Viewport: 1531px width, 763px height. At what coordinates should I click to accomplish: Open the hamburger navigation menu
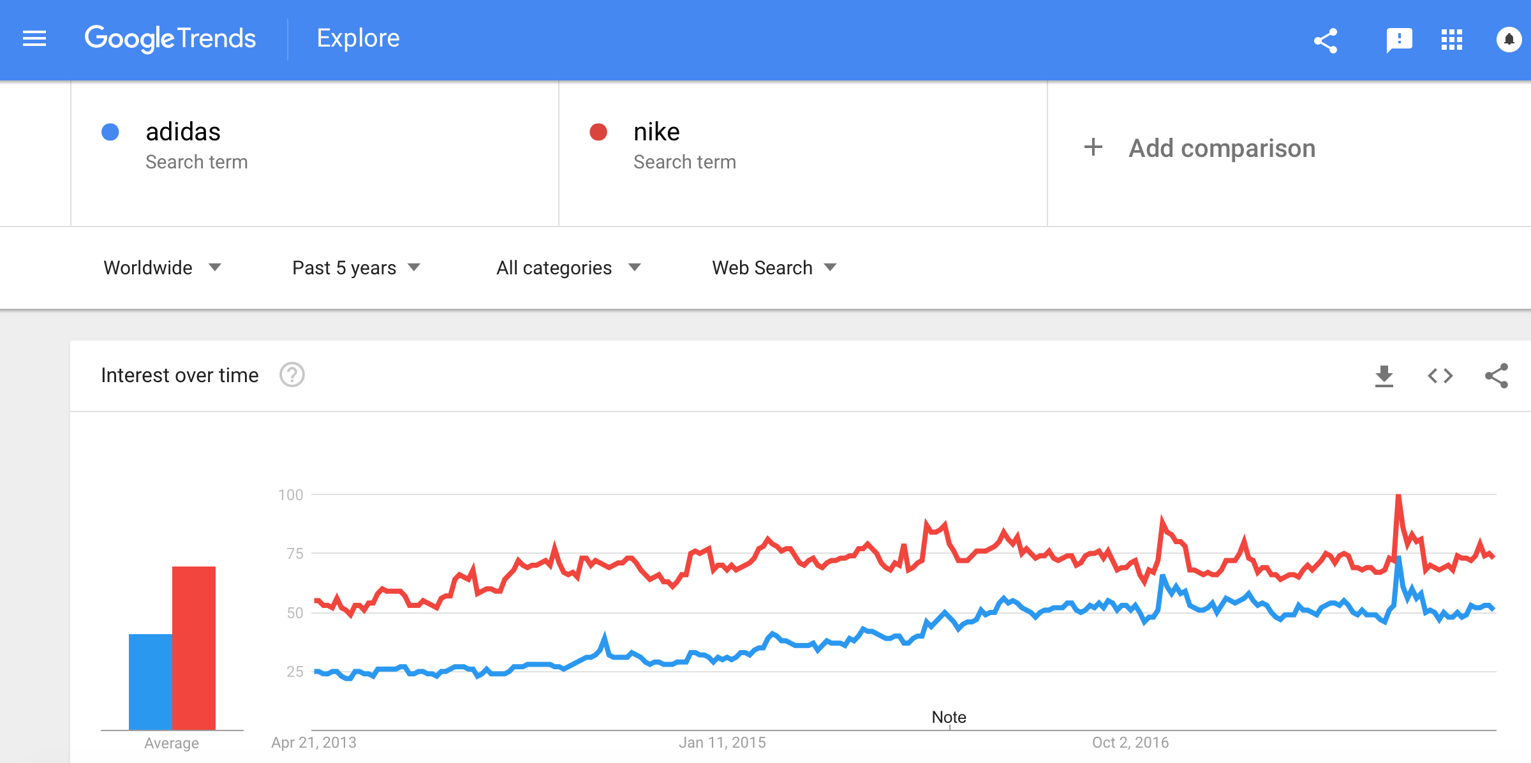(x=34, y=39)
